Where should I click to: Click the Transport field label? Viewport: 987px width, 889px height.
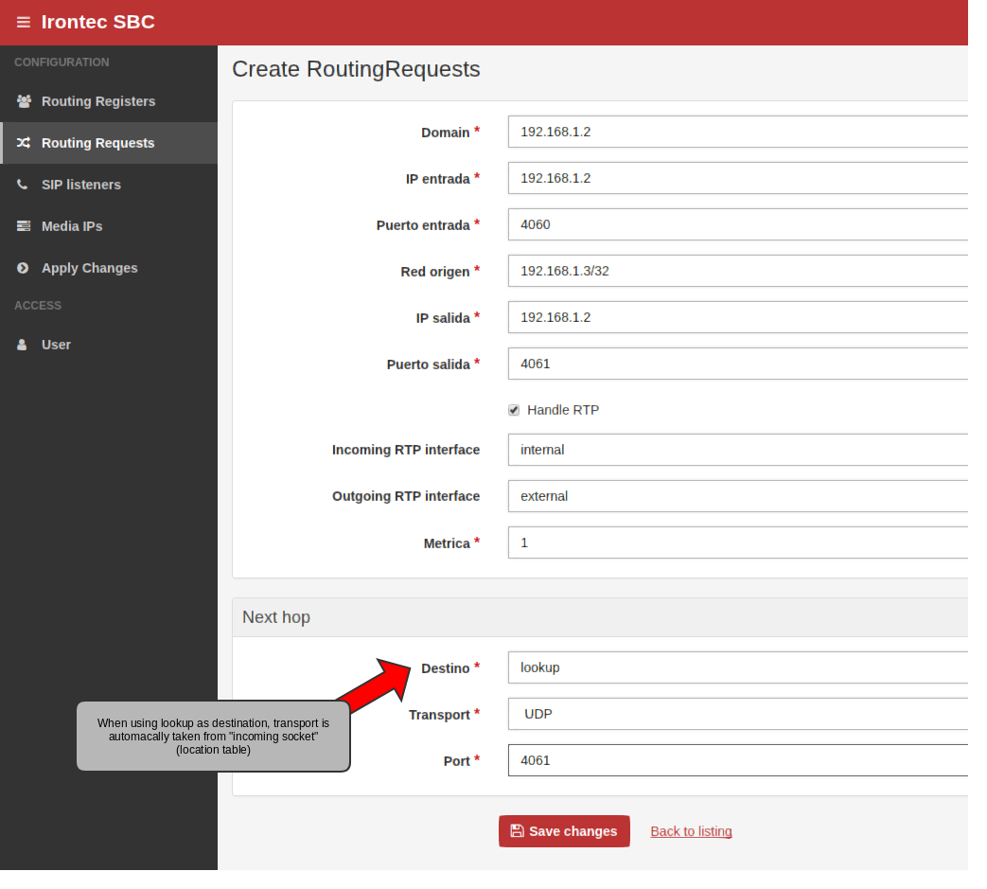tap(439, 715)
